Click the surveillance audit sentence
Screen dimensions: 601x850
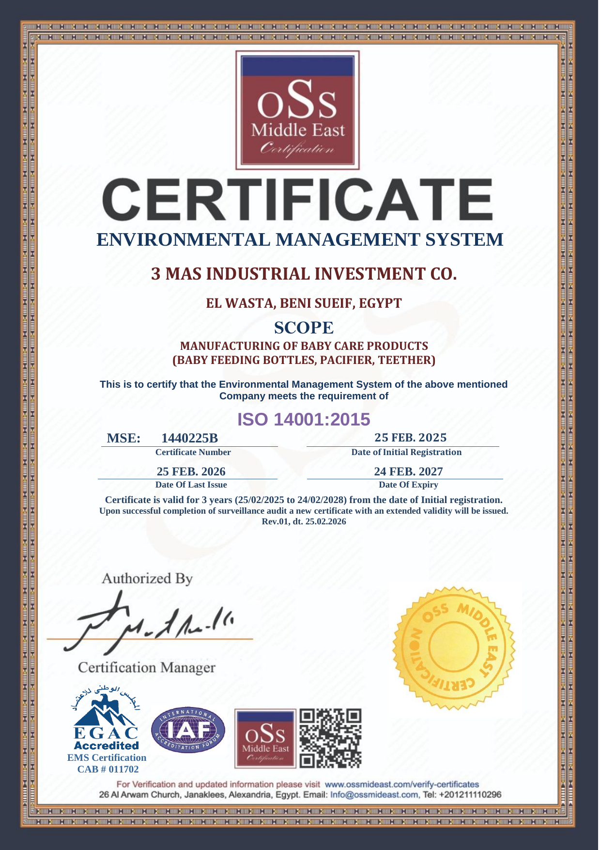[x=304, y=511]
